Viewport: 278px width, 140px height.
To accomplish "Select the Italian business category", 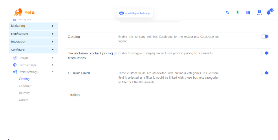I will click(x=75, y=95).
